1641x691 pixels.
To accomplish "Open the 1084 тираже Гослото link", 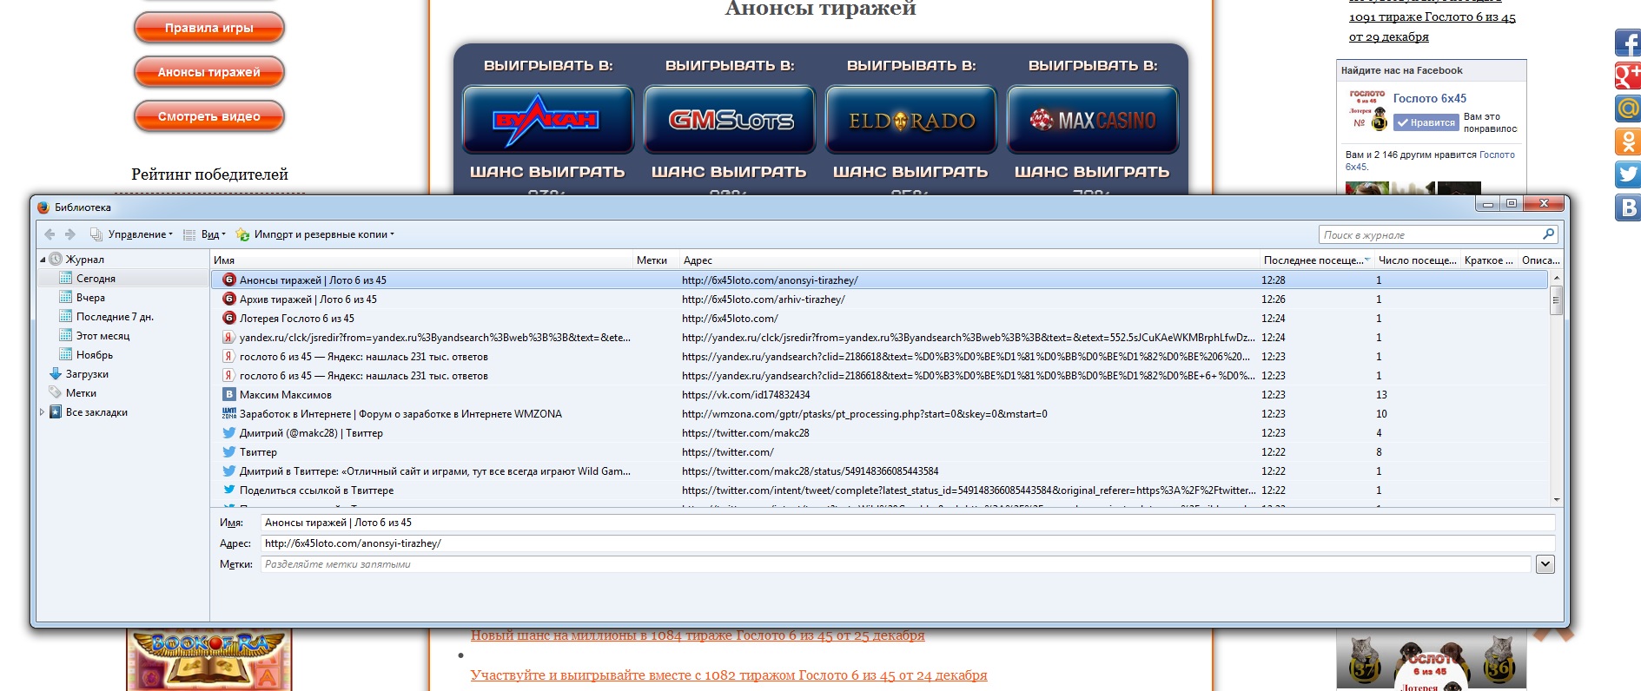I will (698, 635).
